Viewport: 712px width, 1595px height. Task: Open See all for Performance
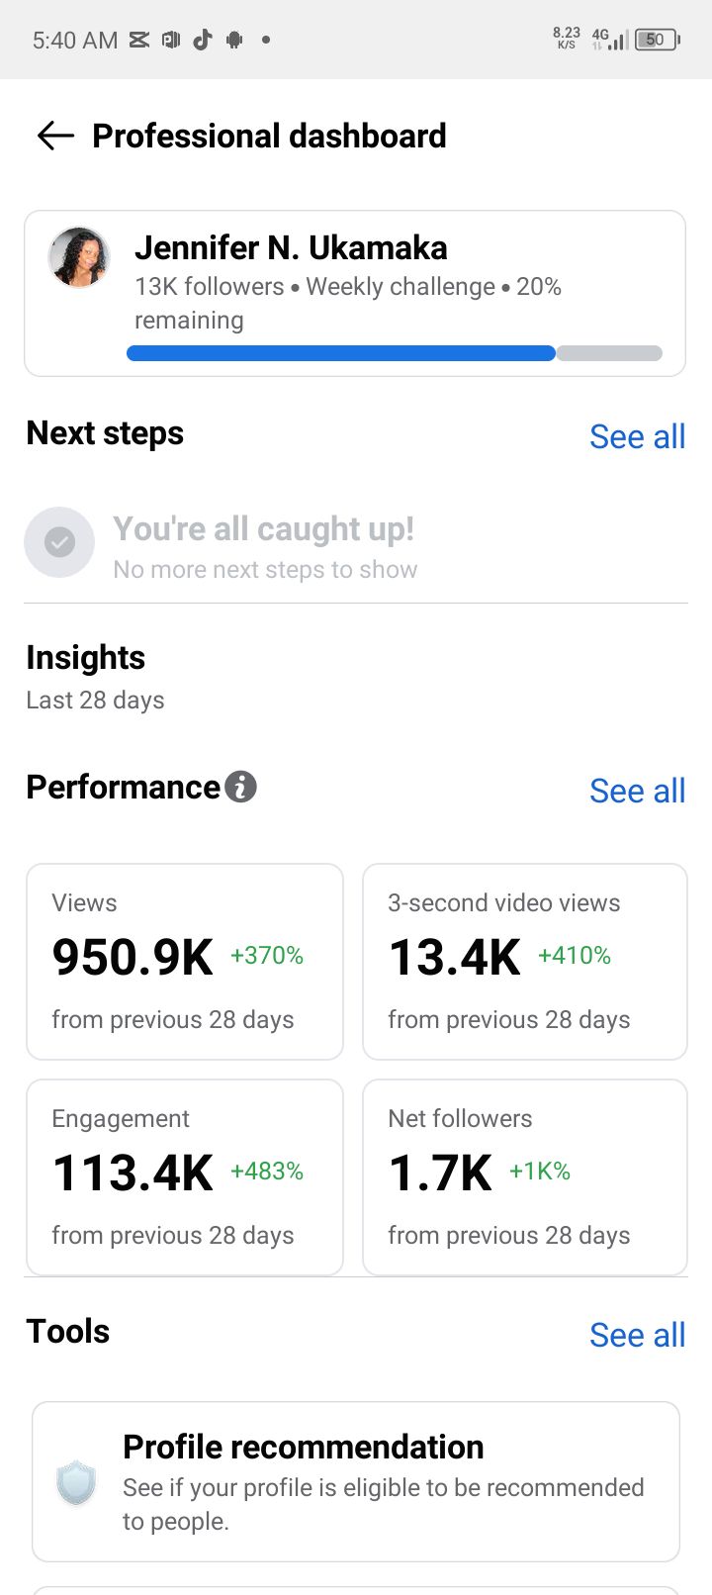click(637, 791)
